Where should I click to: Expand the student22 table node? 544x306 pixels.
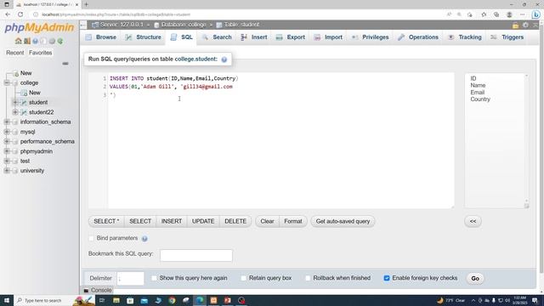[x=15, y=112]
